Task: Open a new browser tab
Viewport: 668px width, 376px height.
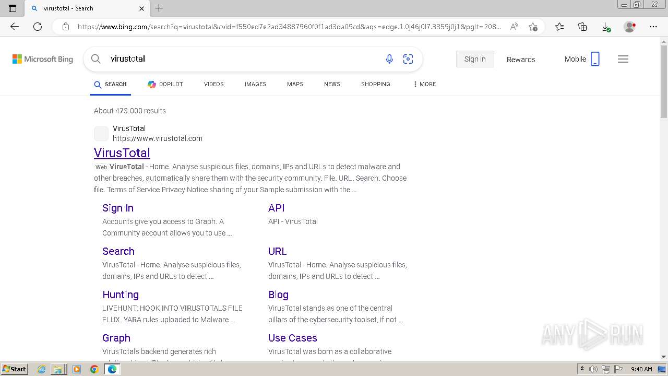Action: pyautogui.click(x=159, y=8)
